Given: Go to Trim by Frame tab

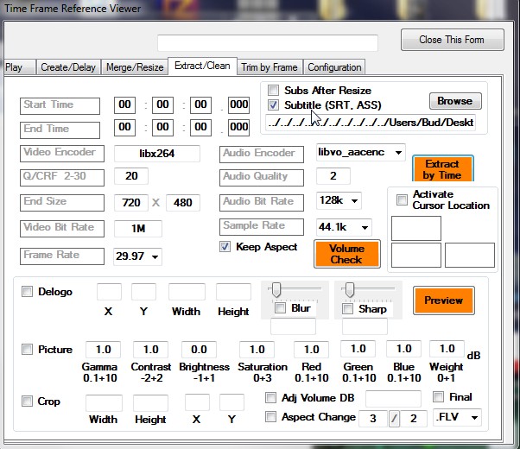Looking at the screenshot, I should (270, 67).
